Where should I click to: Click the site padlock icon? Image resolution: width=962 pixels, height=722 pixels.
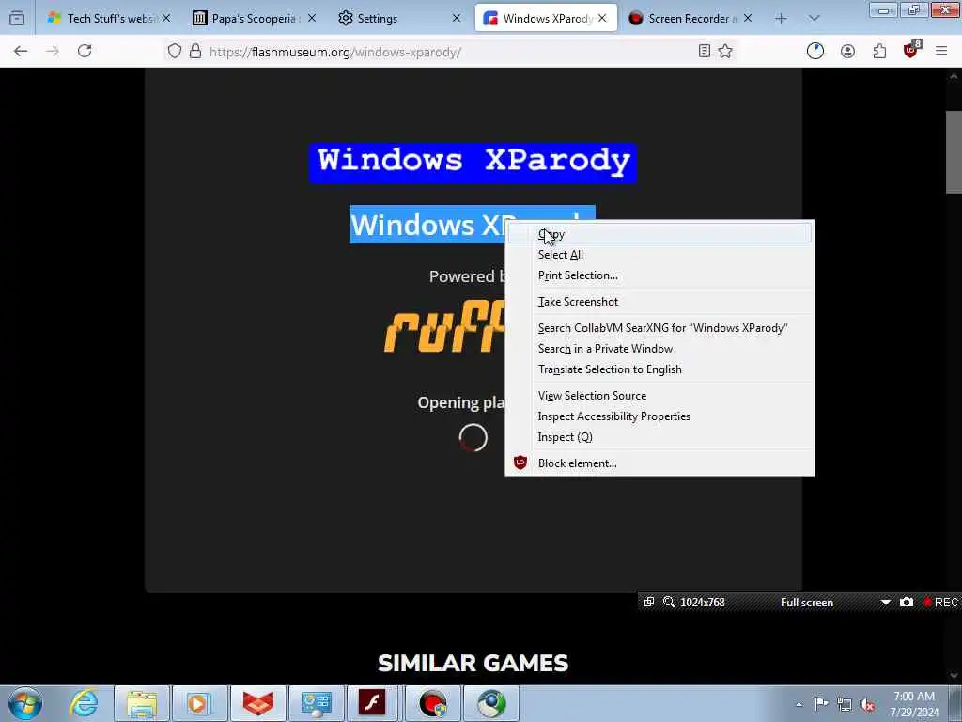click(x=195, y=51)
